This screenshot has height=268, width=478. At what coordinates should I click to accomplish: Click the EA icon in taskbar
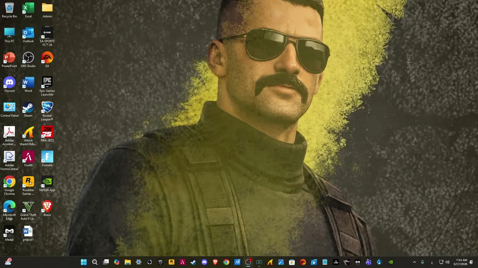(x=303, y=262)
